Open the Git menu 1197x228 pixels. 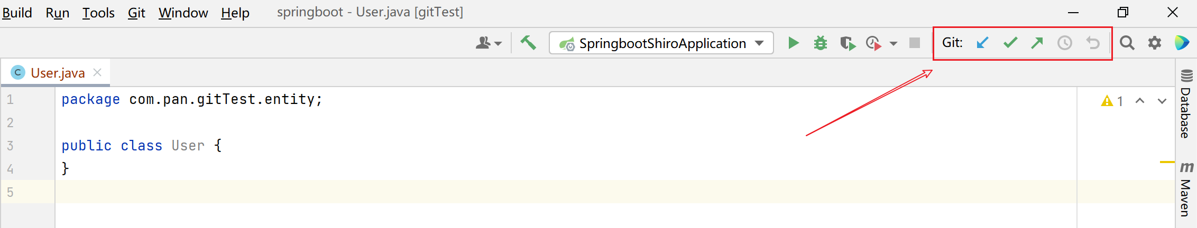136,13
